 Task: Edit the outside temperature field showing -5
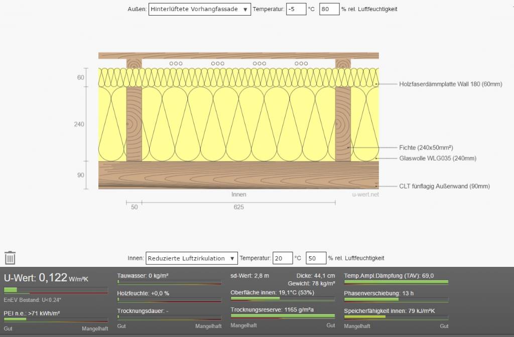tap(296, 9)
